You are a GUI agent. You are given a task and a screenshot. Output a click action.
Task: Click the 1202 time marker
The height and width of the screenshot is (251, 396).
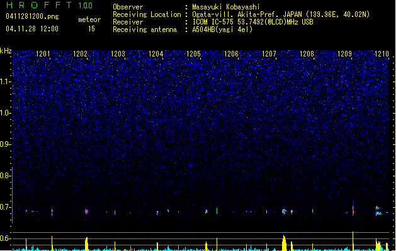click(x=81, y=54)
